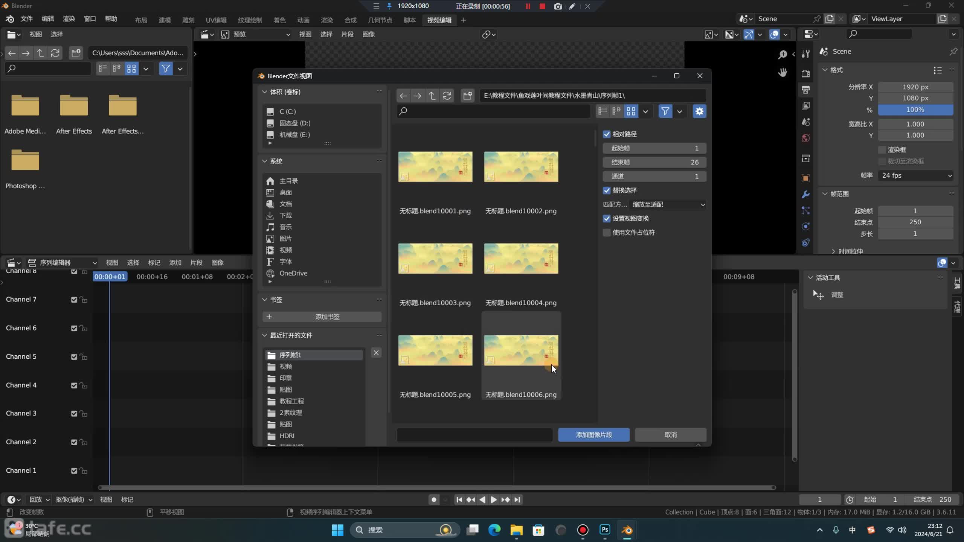Open 桌面 in system list

pyautogui.click(x=285, y=192)
